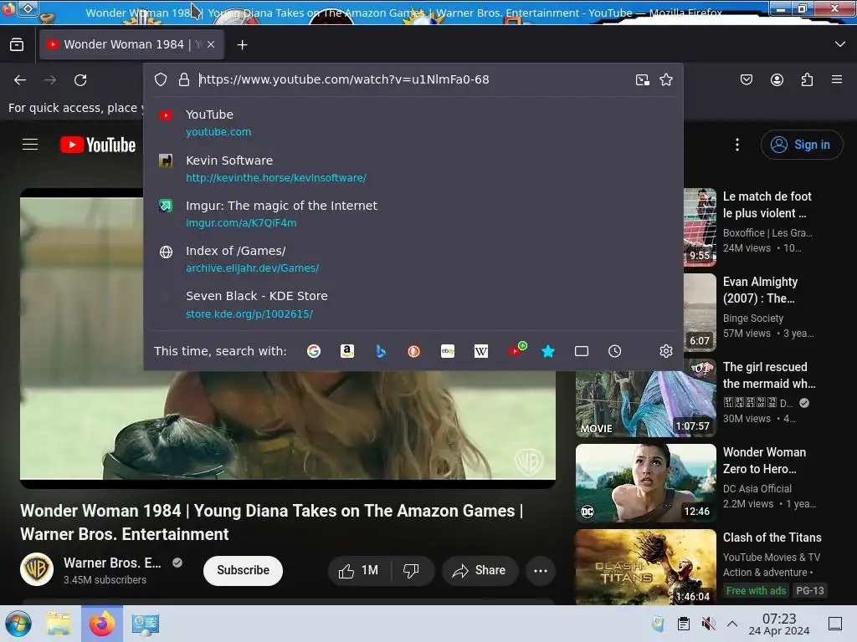Viewport: 857px width, 642px height.
Task: Select Seven Black - KDE Store suggestion
Action: [413, 304]
